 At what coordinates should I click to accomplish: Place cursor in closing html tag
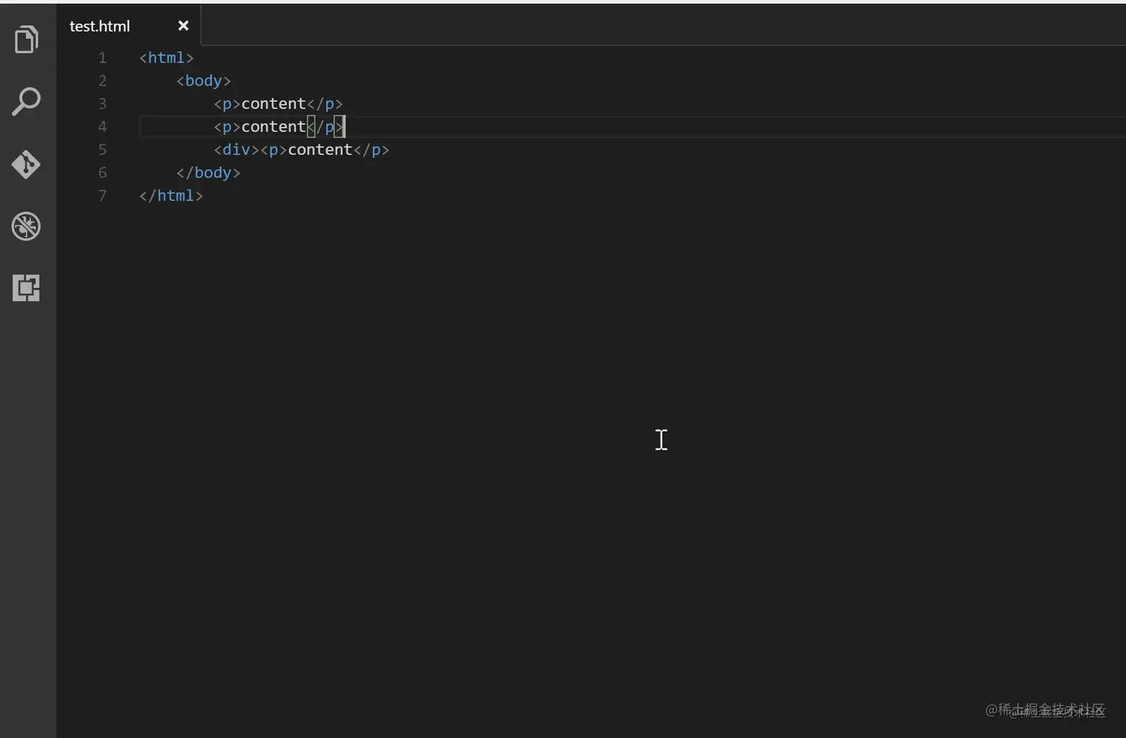[x=171, y=196]
